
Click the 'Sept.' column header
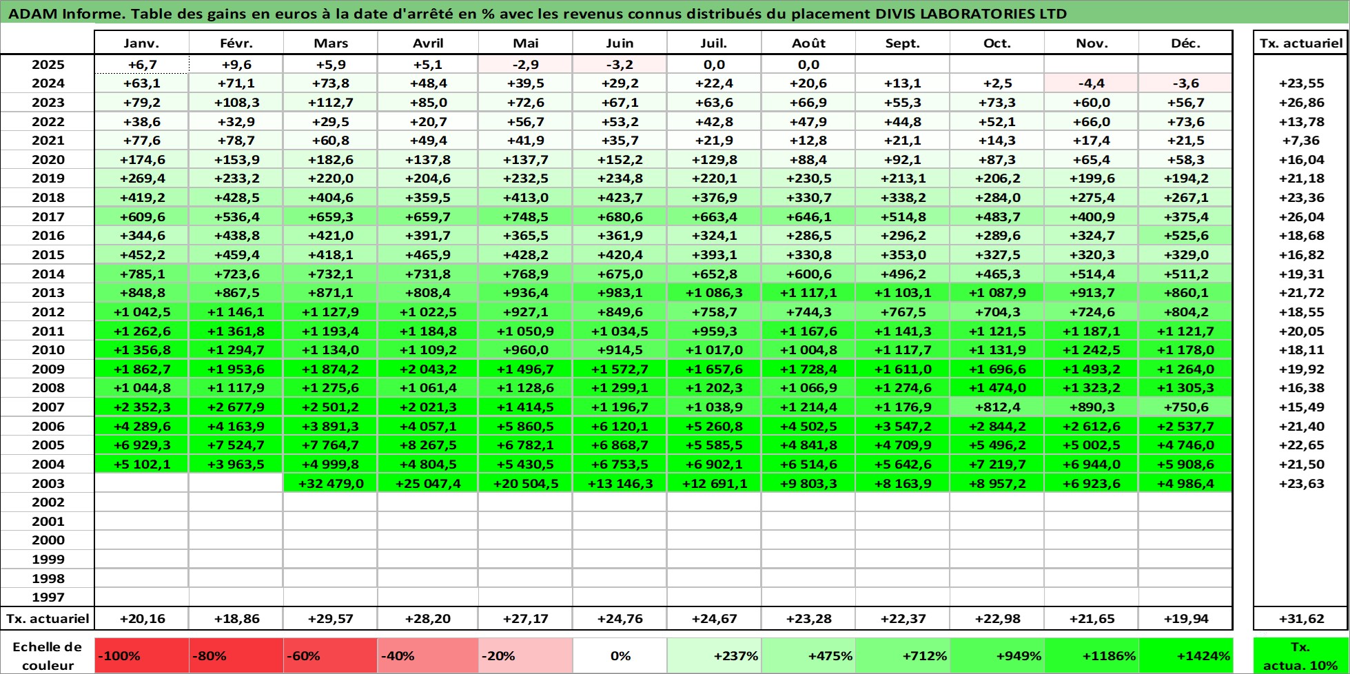point(903,43)
